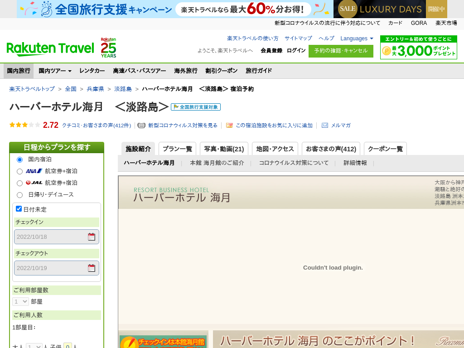Click the favorite-add icon beside この宿泊施設をお気に入りに追加
Viewport: 464px width, 348px height.
coord(229,126)
